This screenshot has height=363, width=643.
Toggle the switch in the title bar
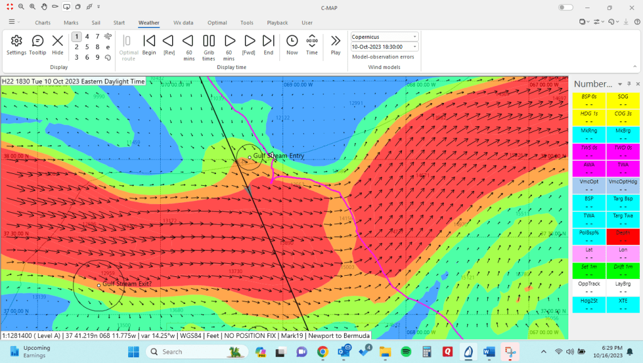565,8
